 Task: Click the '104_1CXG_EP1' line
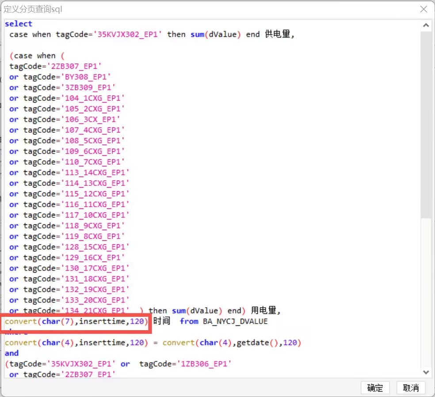(x=67, y=98)
